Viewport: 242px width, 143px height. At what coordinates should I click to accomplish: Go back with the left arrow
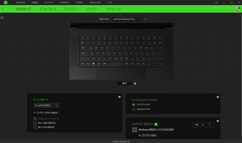(x=3, y=9)
